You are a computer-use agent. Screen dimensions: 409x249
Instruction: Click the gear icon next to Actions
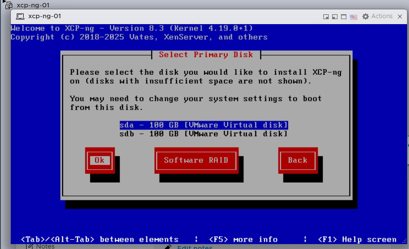click(x=366, y=16)
